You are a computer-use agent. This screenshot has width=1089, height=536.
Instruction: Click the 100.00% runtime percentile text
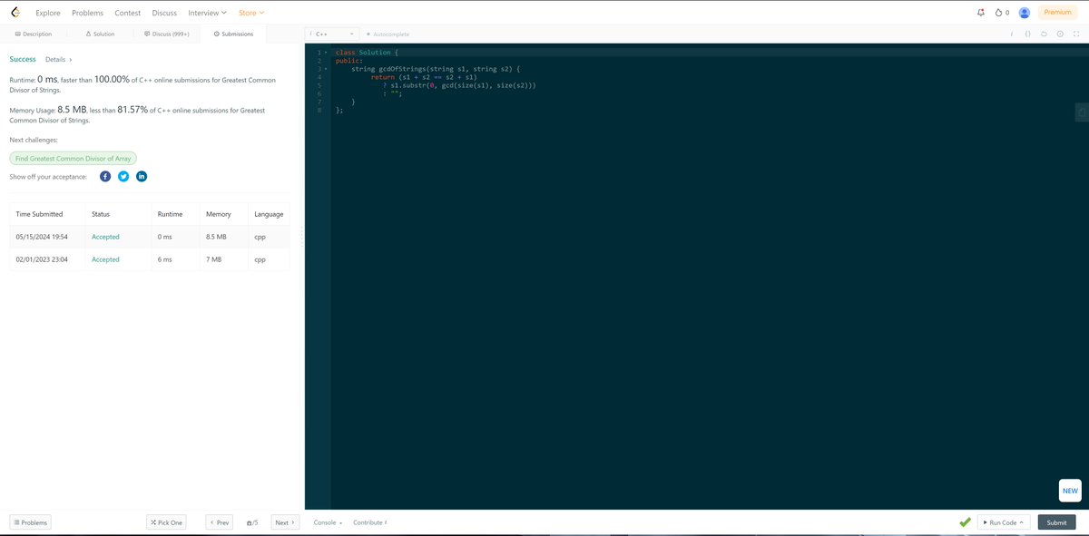[112, 80]
